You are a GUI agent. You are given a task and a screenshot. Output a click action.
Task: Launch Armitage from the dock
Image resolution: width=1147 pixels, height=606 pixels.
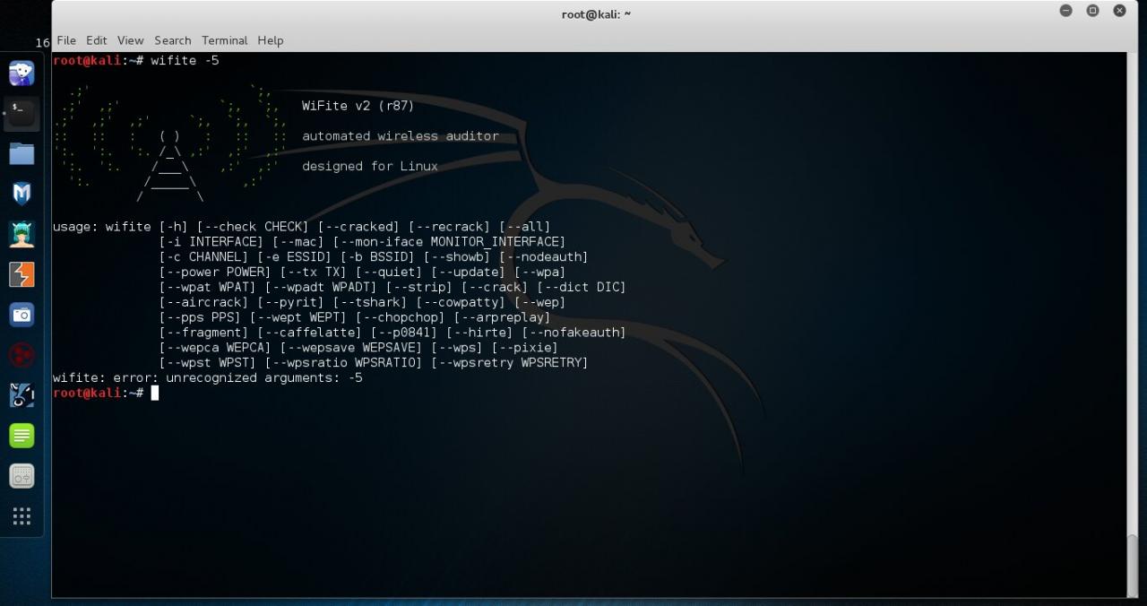coord(22,234)
